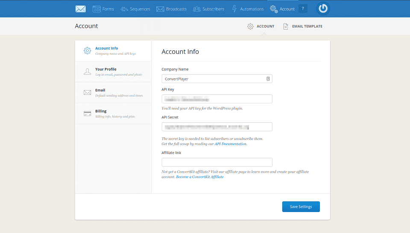Select the Account tab with gear icon
The height and width of the screenshot is (233, 410).
[x=261, y=27]
